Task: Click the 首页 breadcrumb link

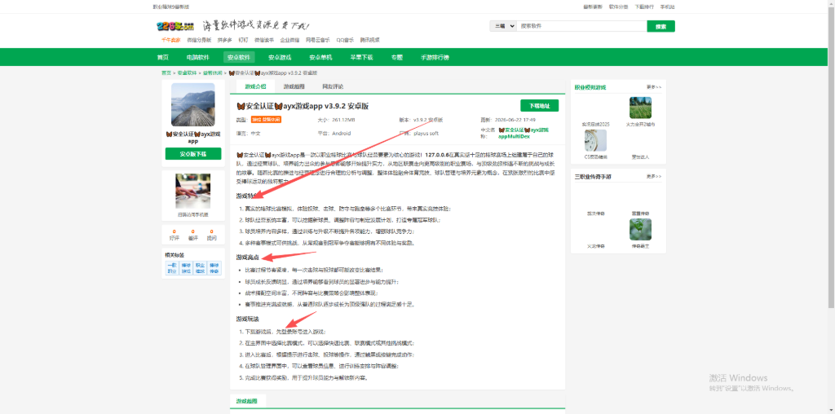Action: (166, 73)
